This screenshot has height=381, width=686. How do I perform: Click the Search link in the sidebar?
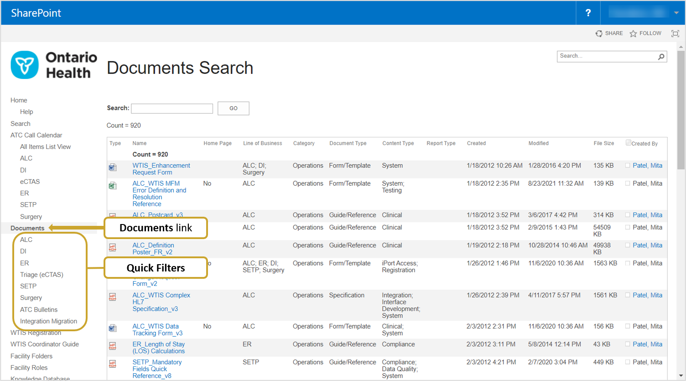(21, 124)
